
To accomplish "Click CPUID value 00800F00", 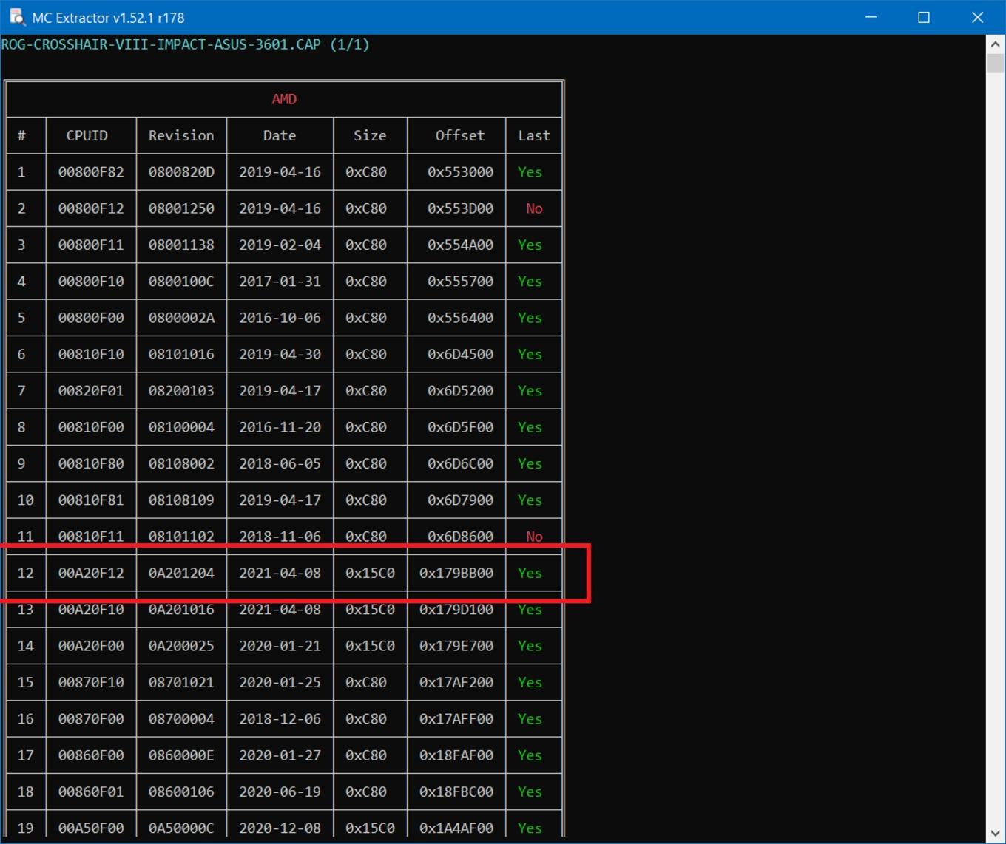I will pos(91,318).
